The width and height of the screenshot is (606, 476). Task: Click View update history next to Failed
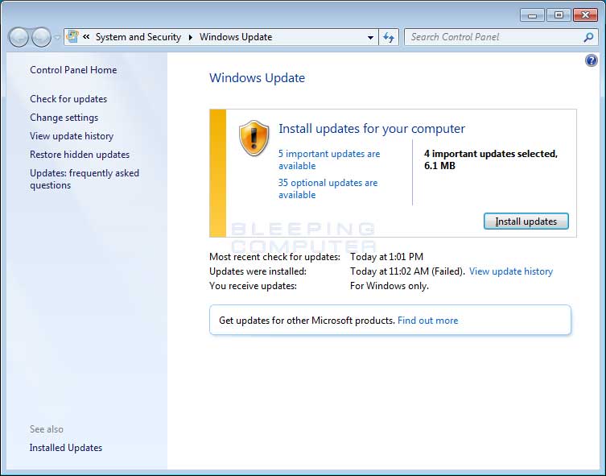(511, 271)
